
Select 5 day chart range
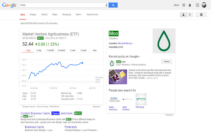39,50
